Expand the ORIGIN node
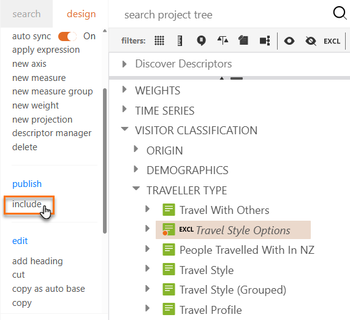The width and height of the screenshot is (350, 320). [x=136, y=149]
